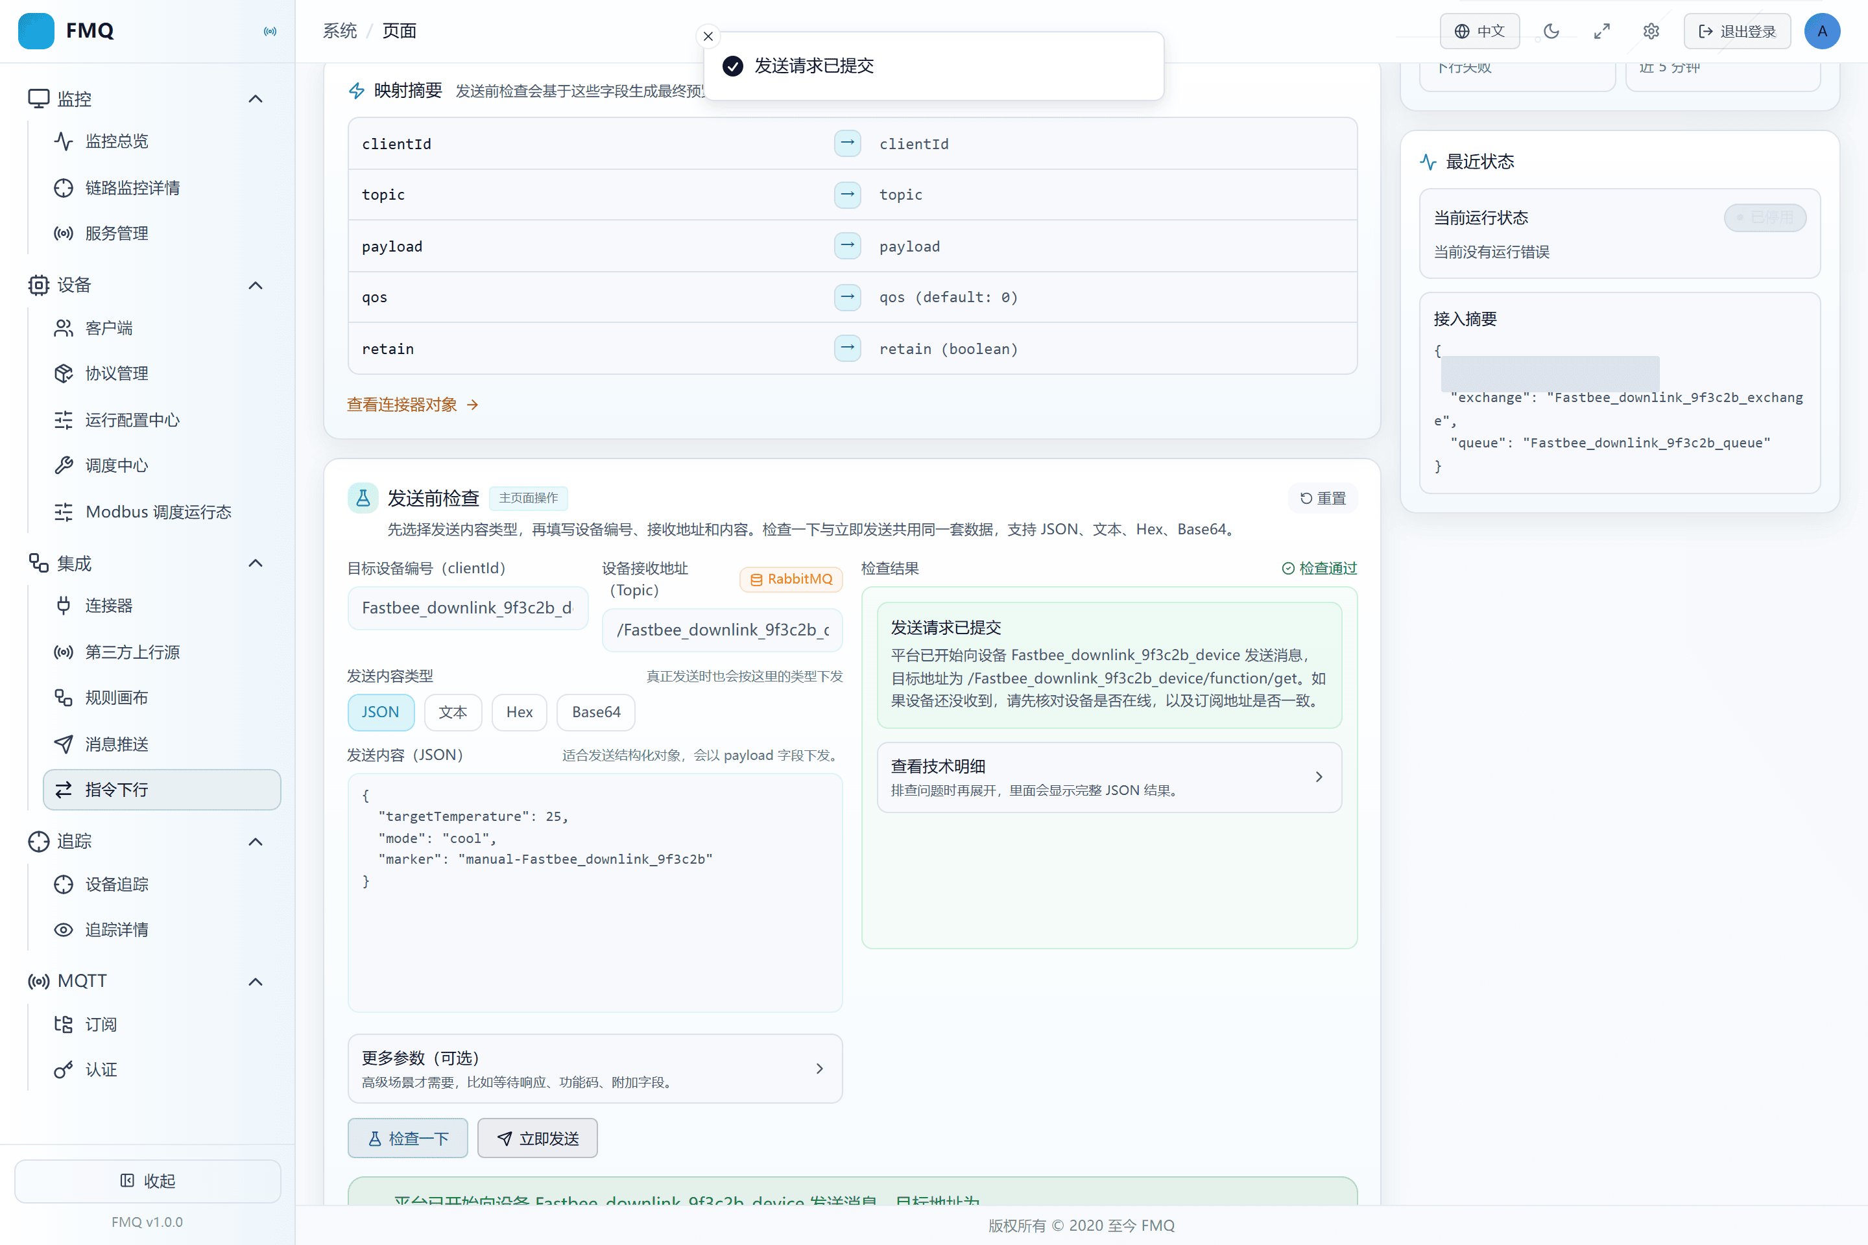
Task: Select JSON content type
Action: [x=381, y=712]
